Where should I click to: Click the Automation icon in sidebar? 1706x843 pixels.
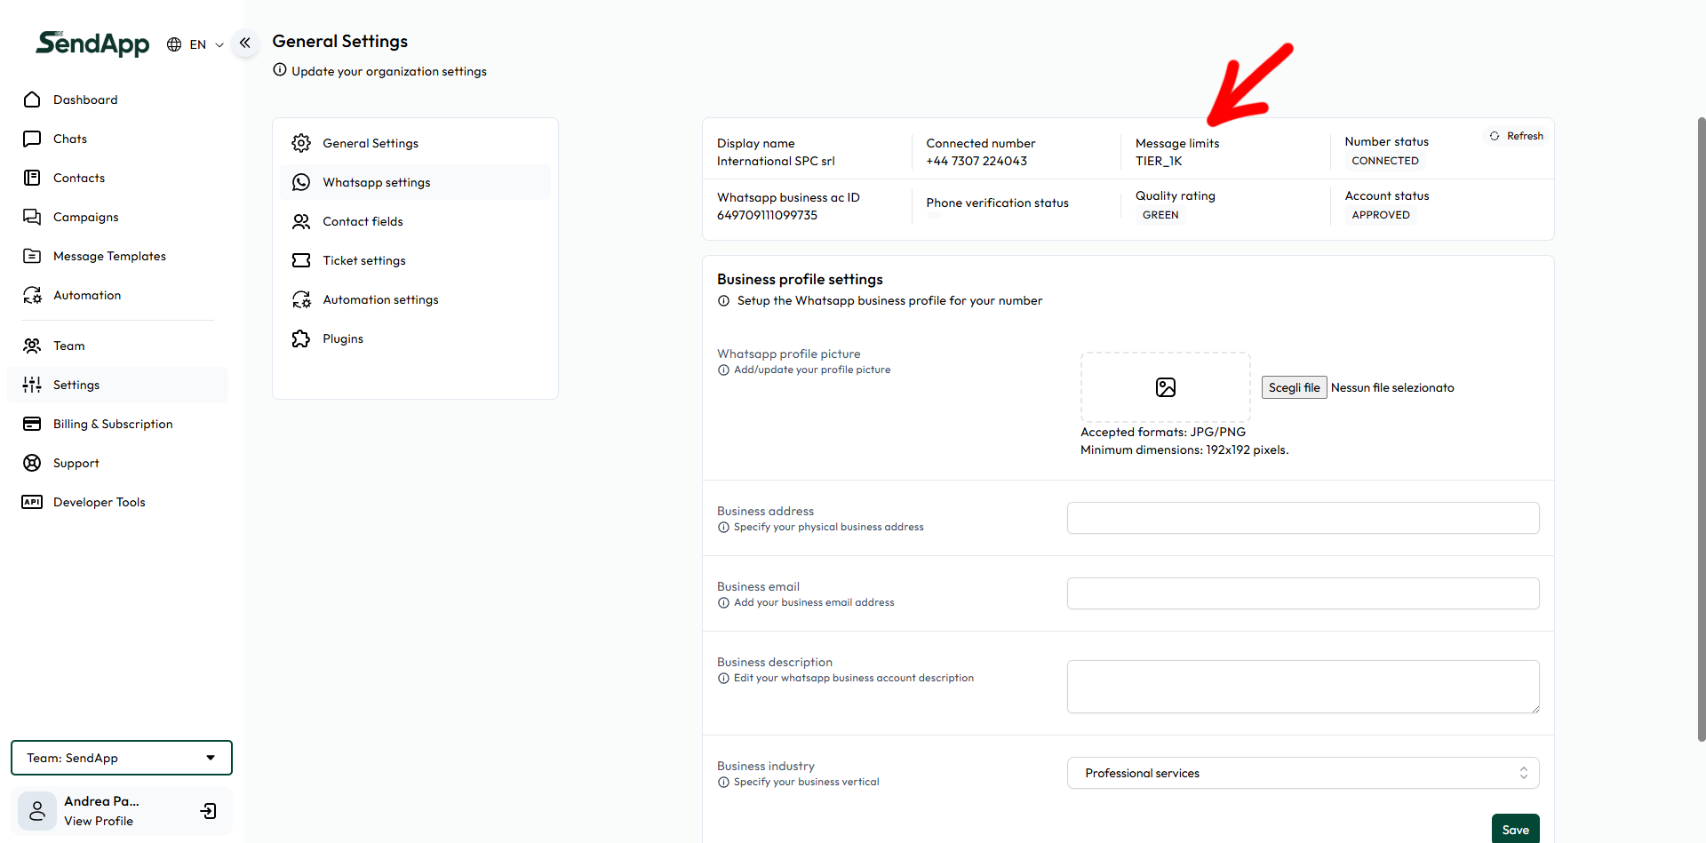(32, 295)
